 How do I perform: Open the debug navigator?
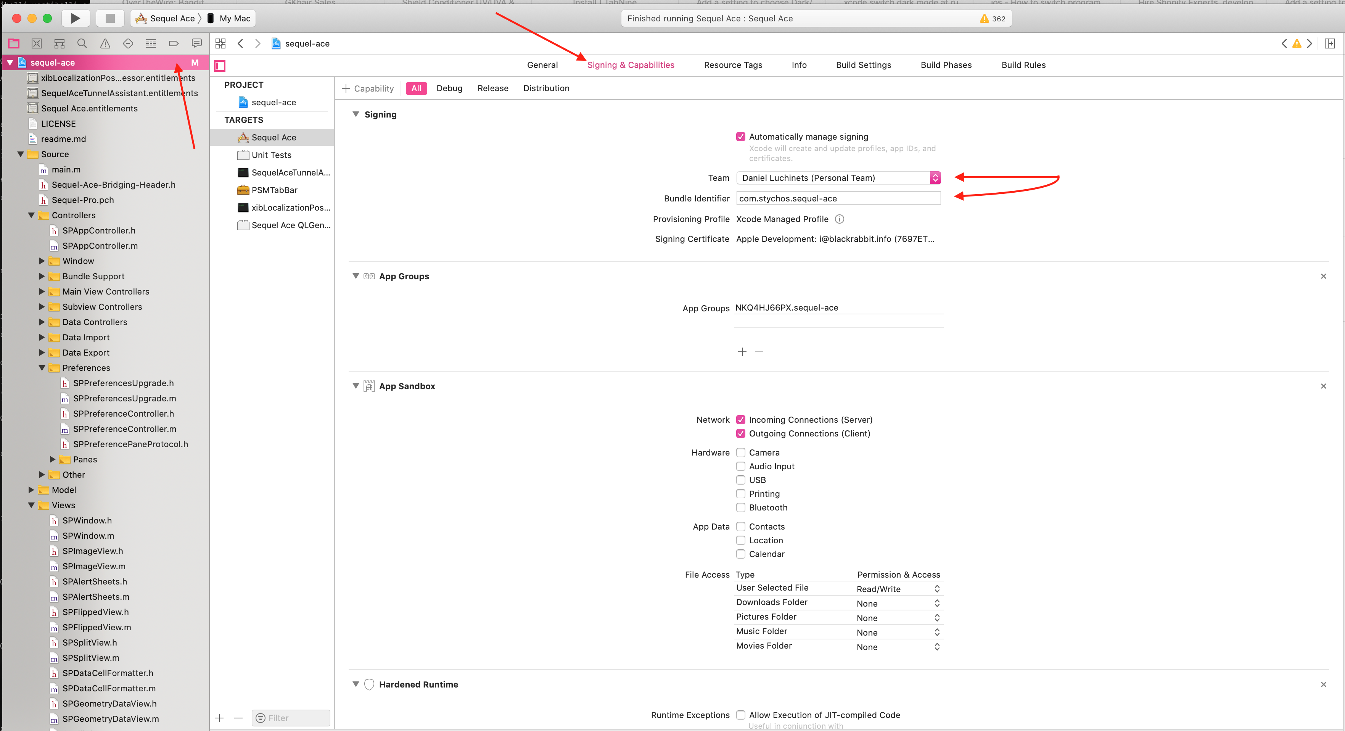pos(151,43)
